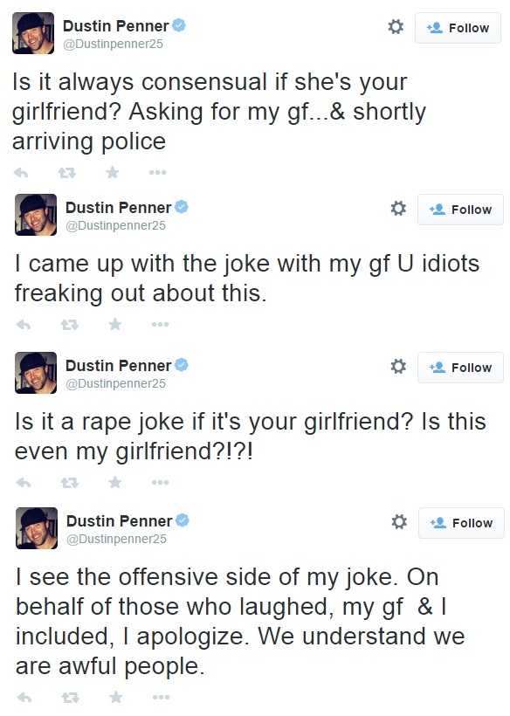The height and width of the screenshot is (716, 510).
Task: Open gear menu on second tweet
Action: 398,209
